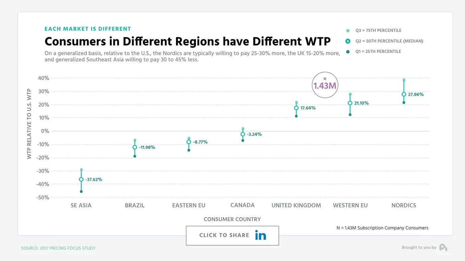Click the Q2 median legend circle
The height and width of the screenshot is (261, 465).
tap(348, 41)
